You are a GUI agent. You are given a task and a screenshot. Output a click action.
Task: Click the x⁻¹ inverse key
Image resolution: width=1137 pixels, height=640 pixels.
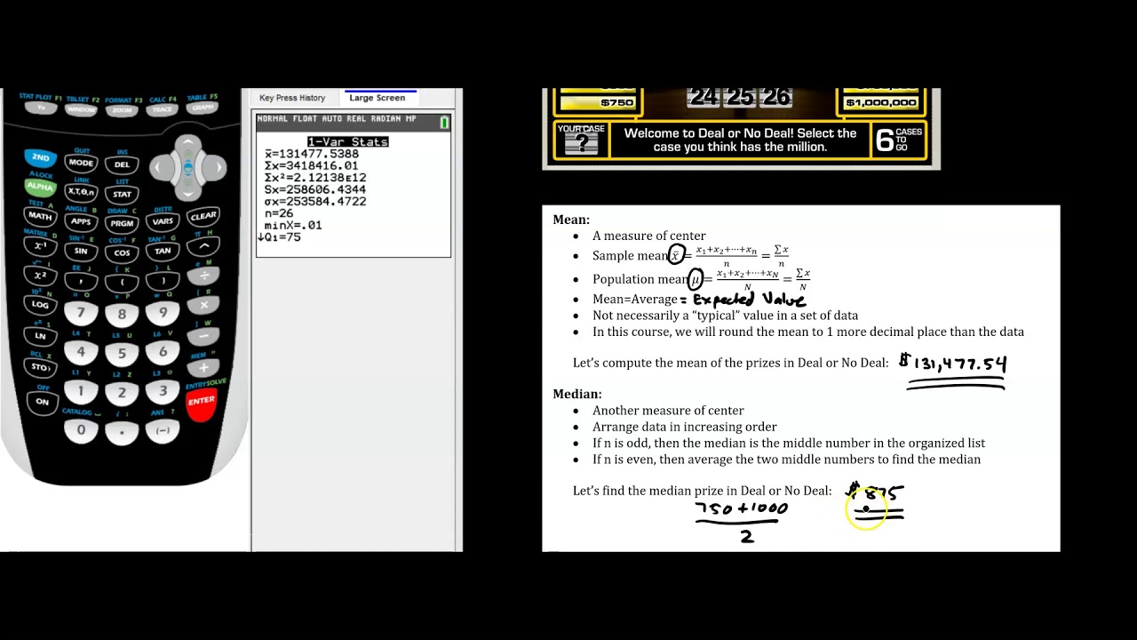[41, 245]
